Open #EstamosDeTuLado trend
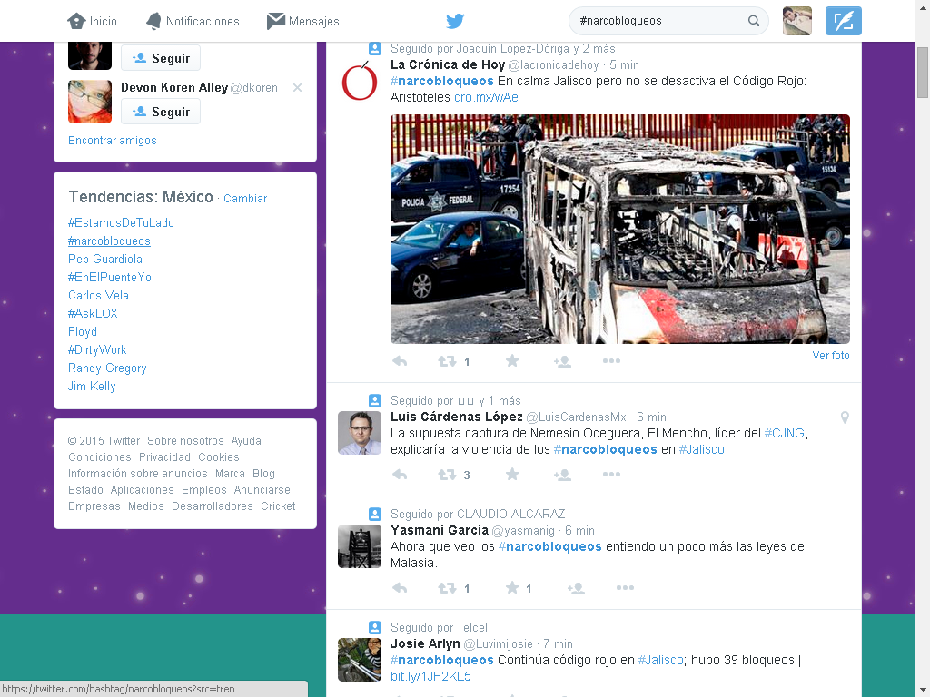This screenshot has height=697, width=930. click(x=121, y=223)
